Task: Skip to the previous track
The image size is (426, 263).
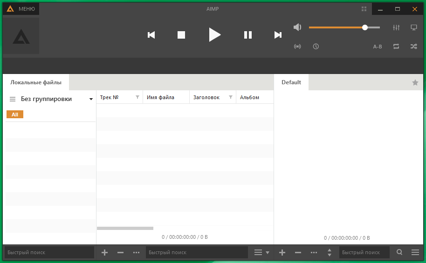Action: tap(151, 35)
